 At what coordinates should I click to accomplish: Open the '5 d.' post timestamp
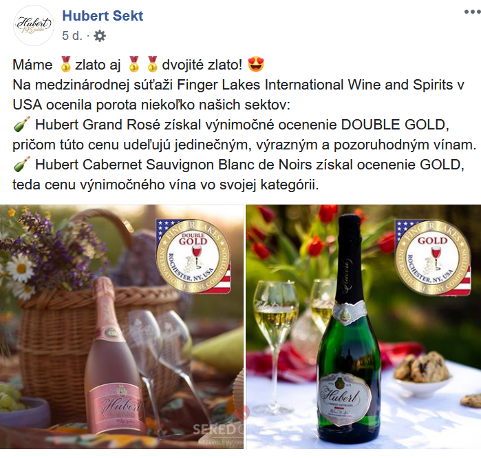(x=72, y=36)
